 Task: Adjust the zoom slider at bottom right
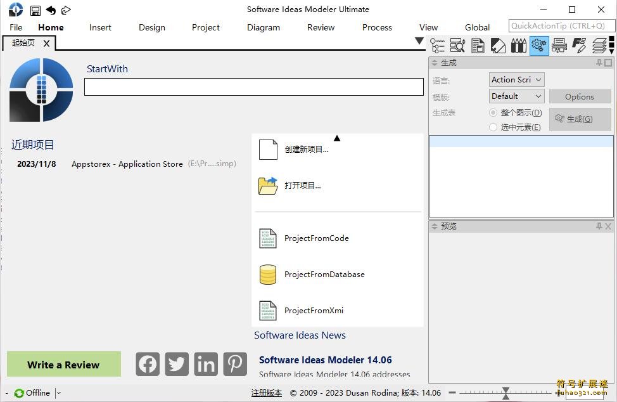click(x=505, y=392)
